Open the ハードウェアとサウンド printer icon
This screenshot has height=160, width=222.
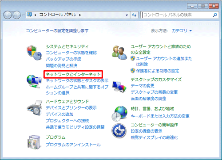coord(35,108)
